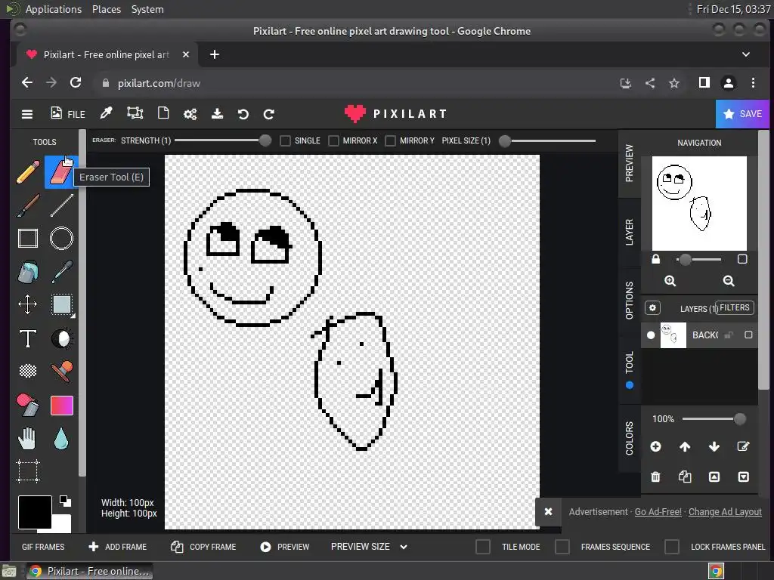Image resolution: width=774 pixels, height=580 pixels.
Task: Open the OPTIONS side tab
Action: click(x=630, y=301)
